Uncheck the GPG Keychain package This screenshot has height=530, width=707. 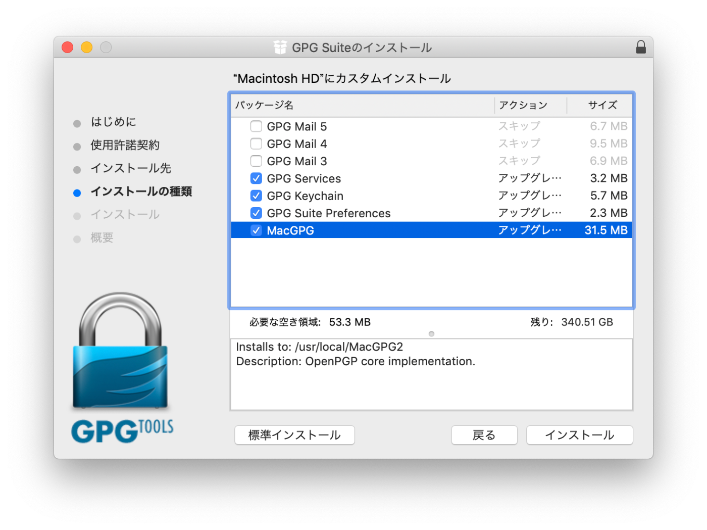point(256,196)
